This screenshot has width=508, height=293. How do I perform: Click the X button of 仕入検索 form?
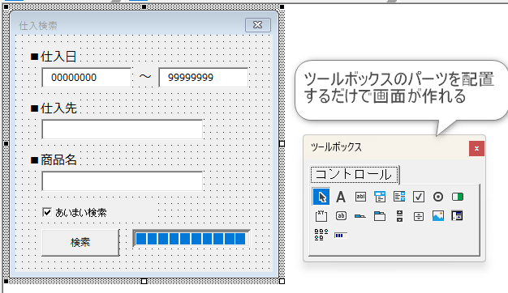click(x=258, y=25)
